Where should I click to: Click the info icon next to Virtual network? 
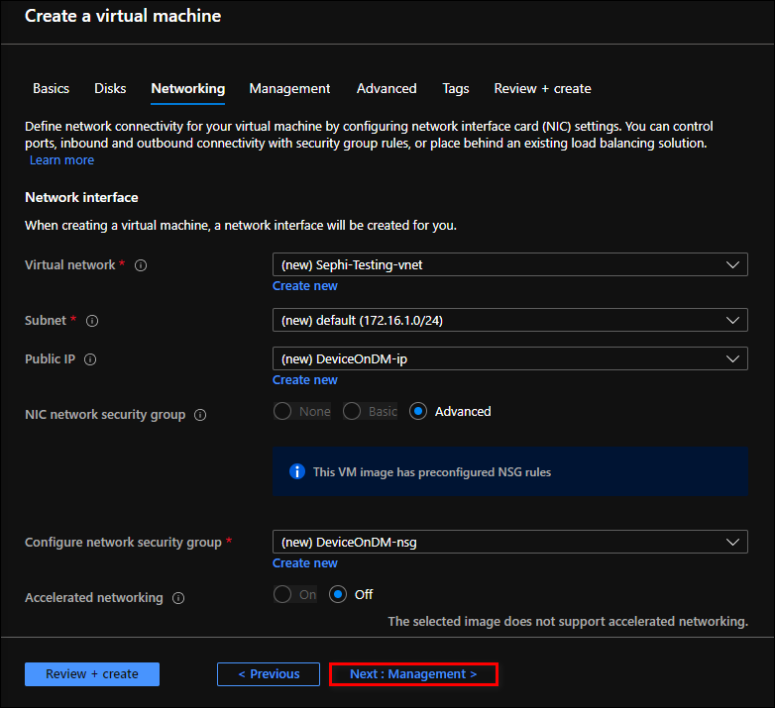click(141, 265)
